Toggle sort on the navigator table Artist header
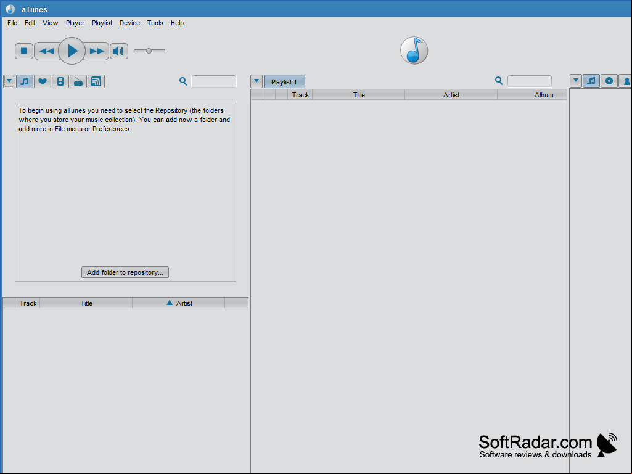Image resolution: width=632 pixels, height=474 pixels. click(179, 303)
